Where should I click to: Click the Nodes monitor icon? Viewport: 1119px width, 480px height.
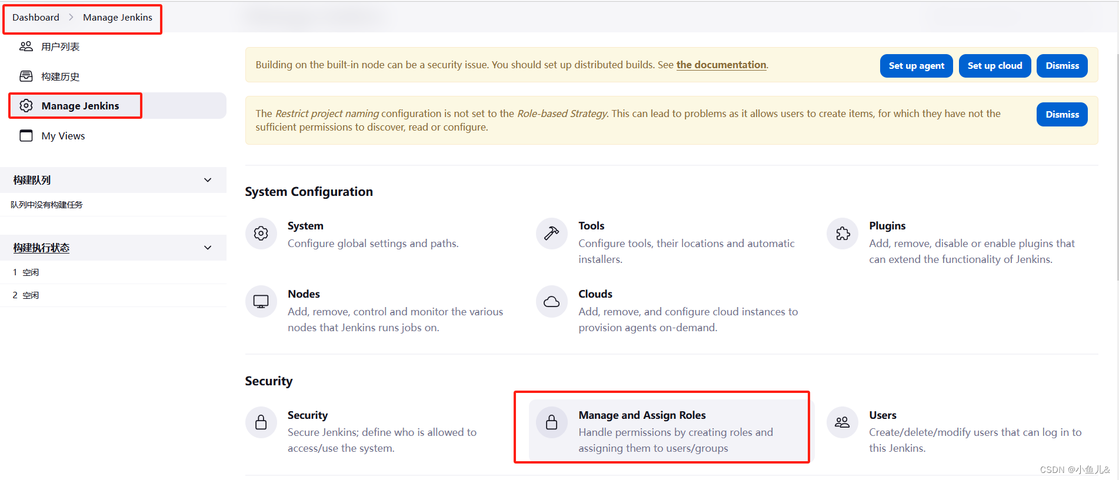coord(261,302)
